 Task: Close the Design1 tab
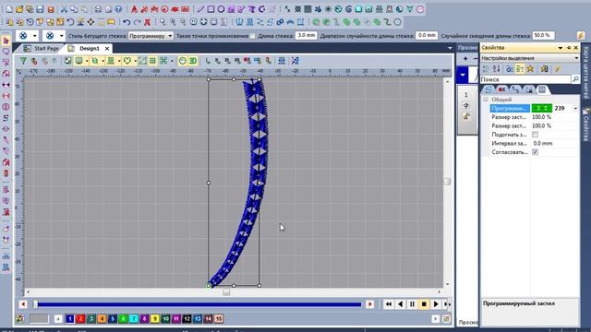tap(107, 49)
